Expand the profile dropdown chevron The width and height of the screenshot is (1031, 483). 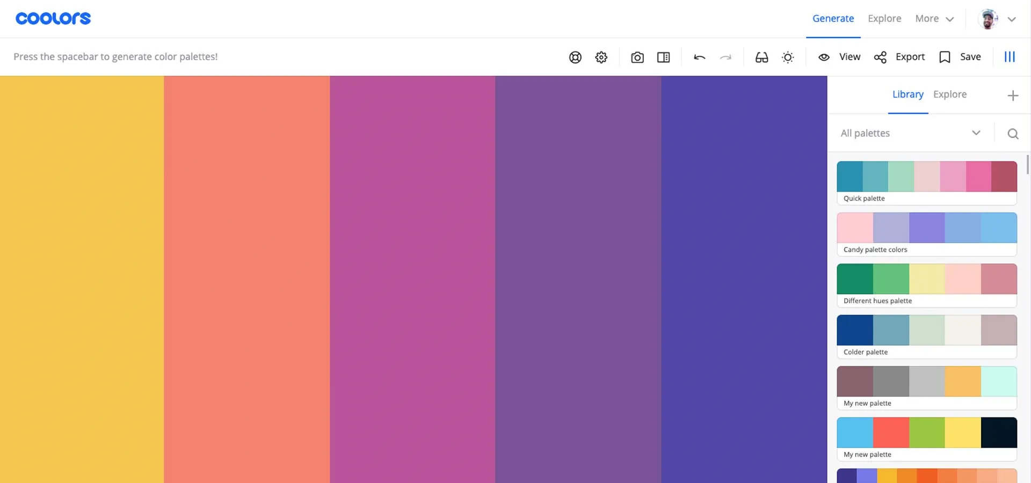click(1012, 19)
